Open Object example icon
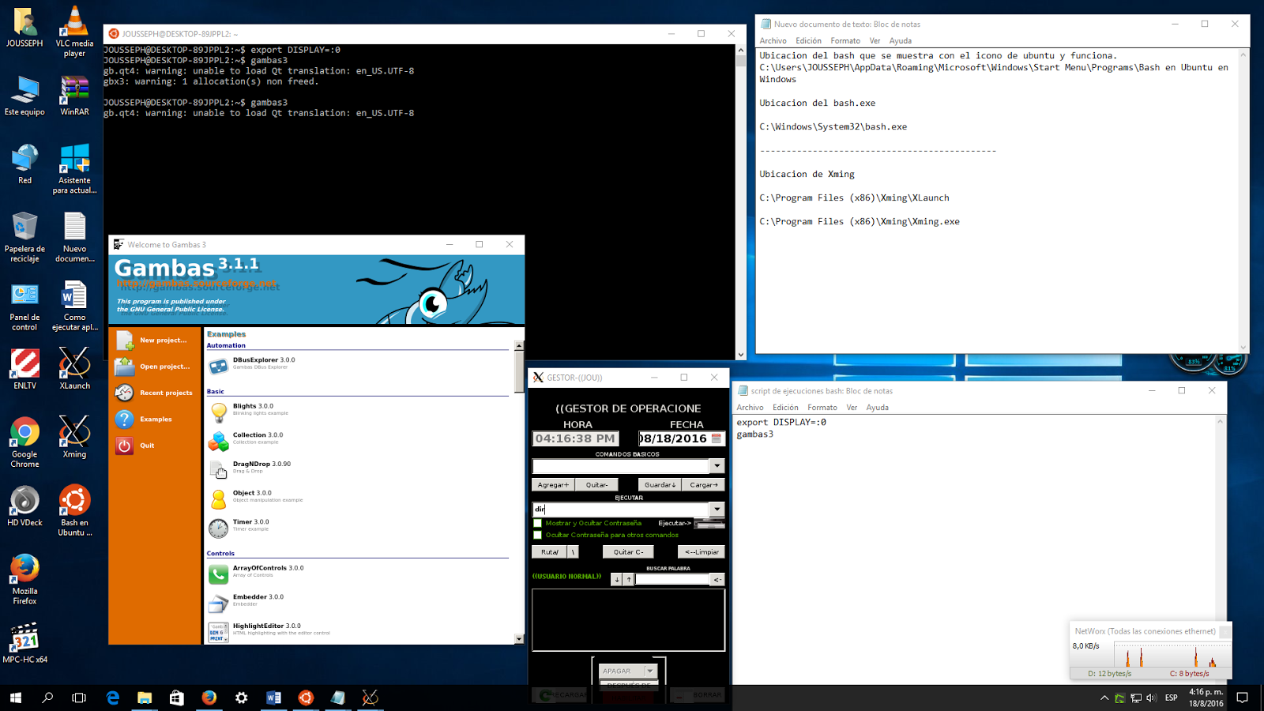This screenshot has height=711, width=1264. click(219, 499)
